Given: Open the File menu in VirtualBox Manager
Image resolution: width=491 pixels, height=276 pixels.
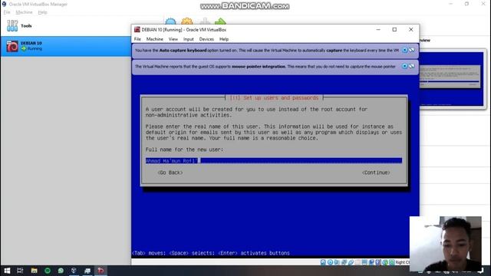Looking at the screenshot, I should tap(7, 12).
